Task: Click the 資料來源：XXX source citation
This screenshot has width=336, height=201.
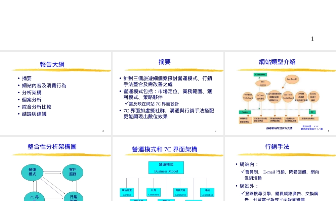Action: click(312, 127)
